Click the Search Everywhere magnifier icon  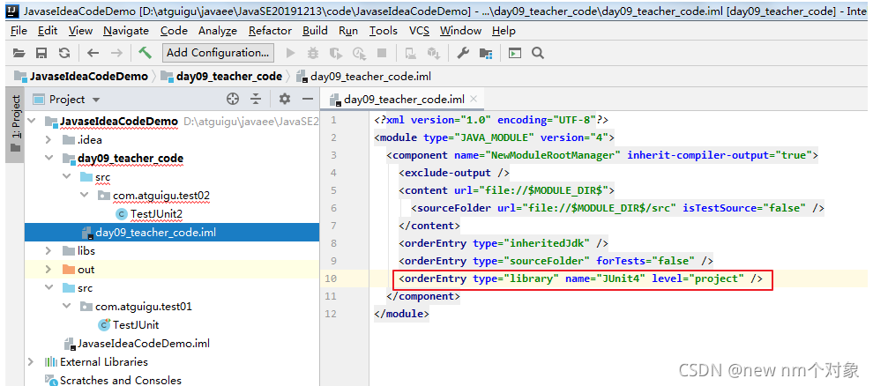[537, 53]
